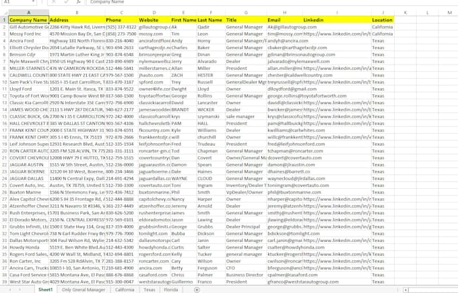Click the cancel entry X in formula bar
Viewport: 458px width, 293px height.
(x=54, y=2)
